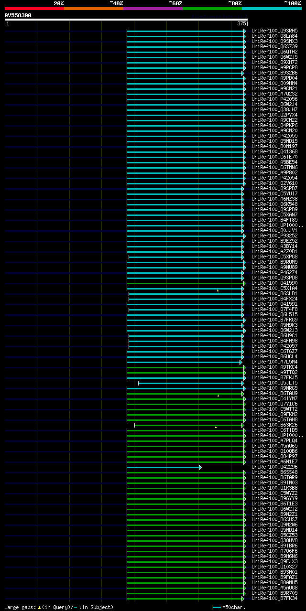Click the UniRef100_A7Q2S2 label
Viewport: 306px width, 611px height.
tap(274, 94)
